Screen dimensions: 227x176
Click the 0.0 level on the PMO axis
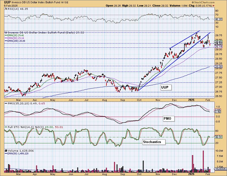click(218, 117)
